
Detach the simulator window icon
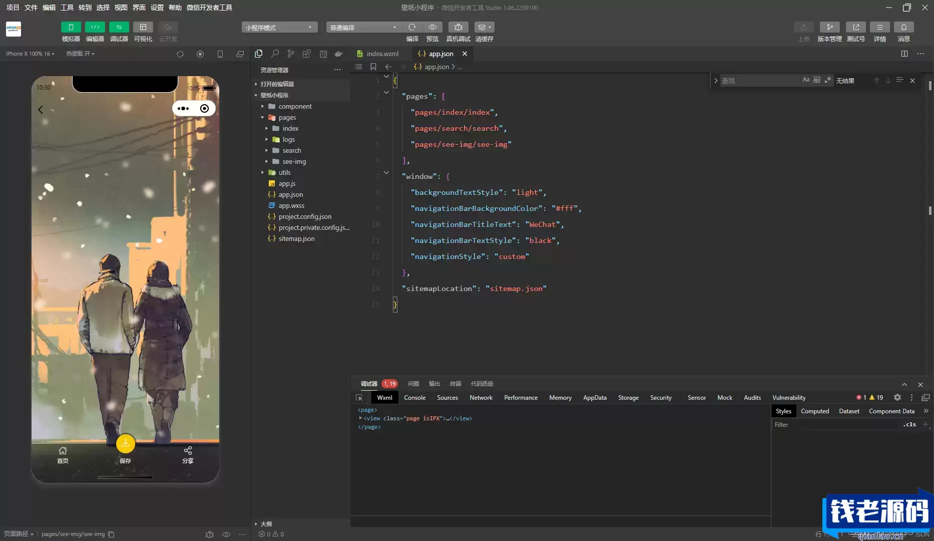(x=240, y=54)
